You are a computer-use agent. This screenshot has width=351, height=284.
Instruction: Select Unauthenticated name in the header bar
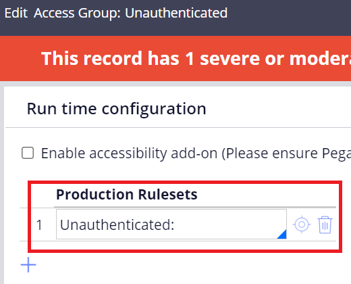click(x=176, y=13)
